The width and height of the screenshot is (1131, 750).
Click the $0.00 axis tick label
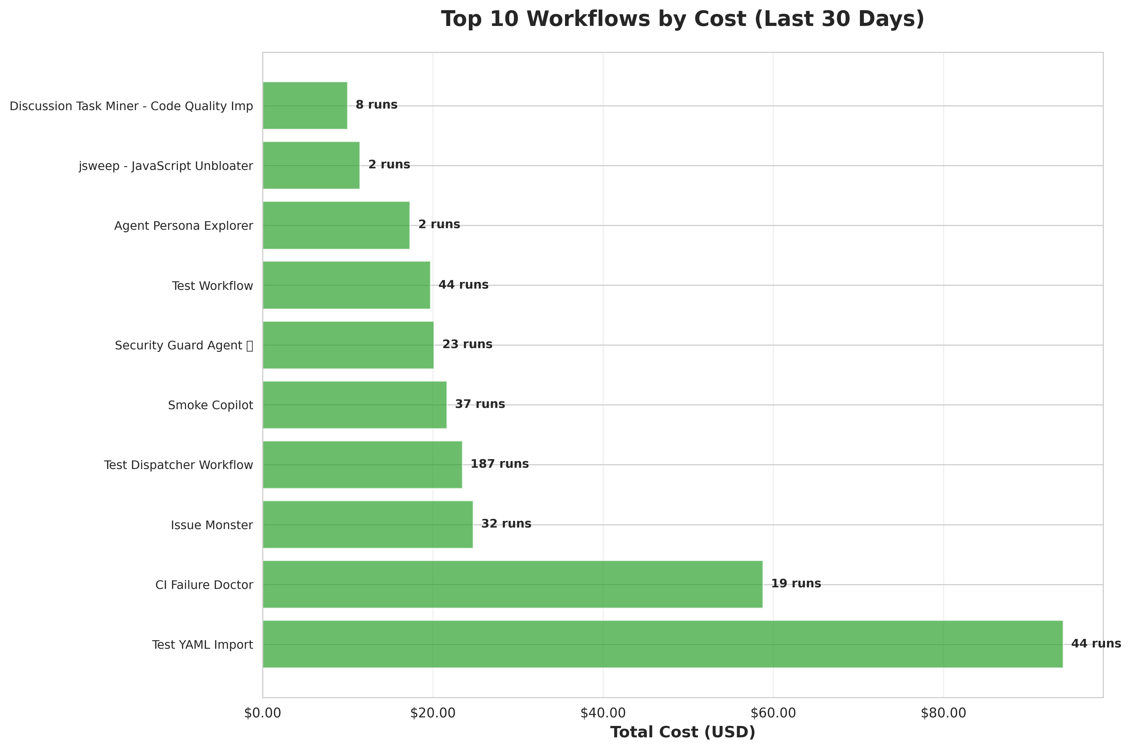click(x=263, y=713)
